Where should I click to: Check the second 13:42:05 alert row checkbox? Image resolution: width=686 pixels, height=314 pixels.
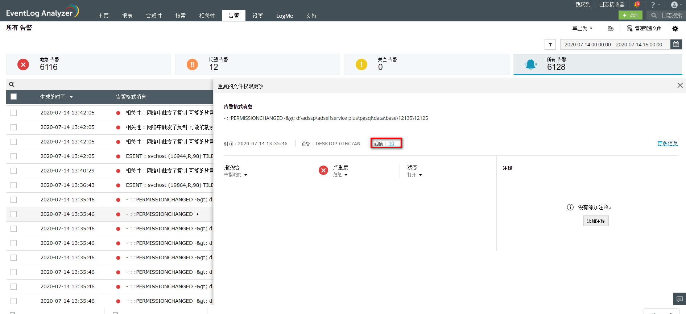coord(14,127)
